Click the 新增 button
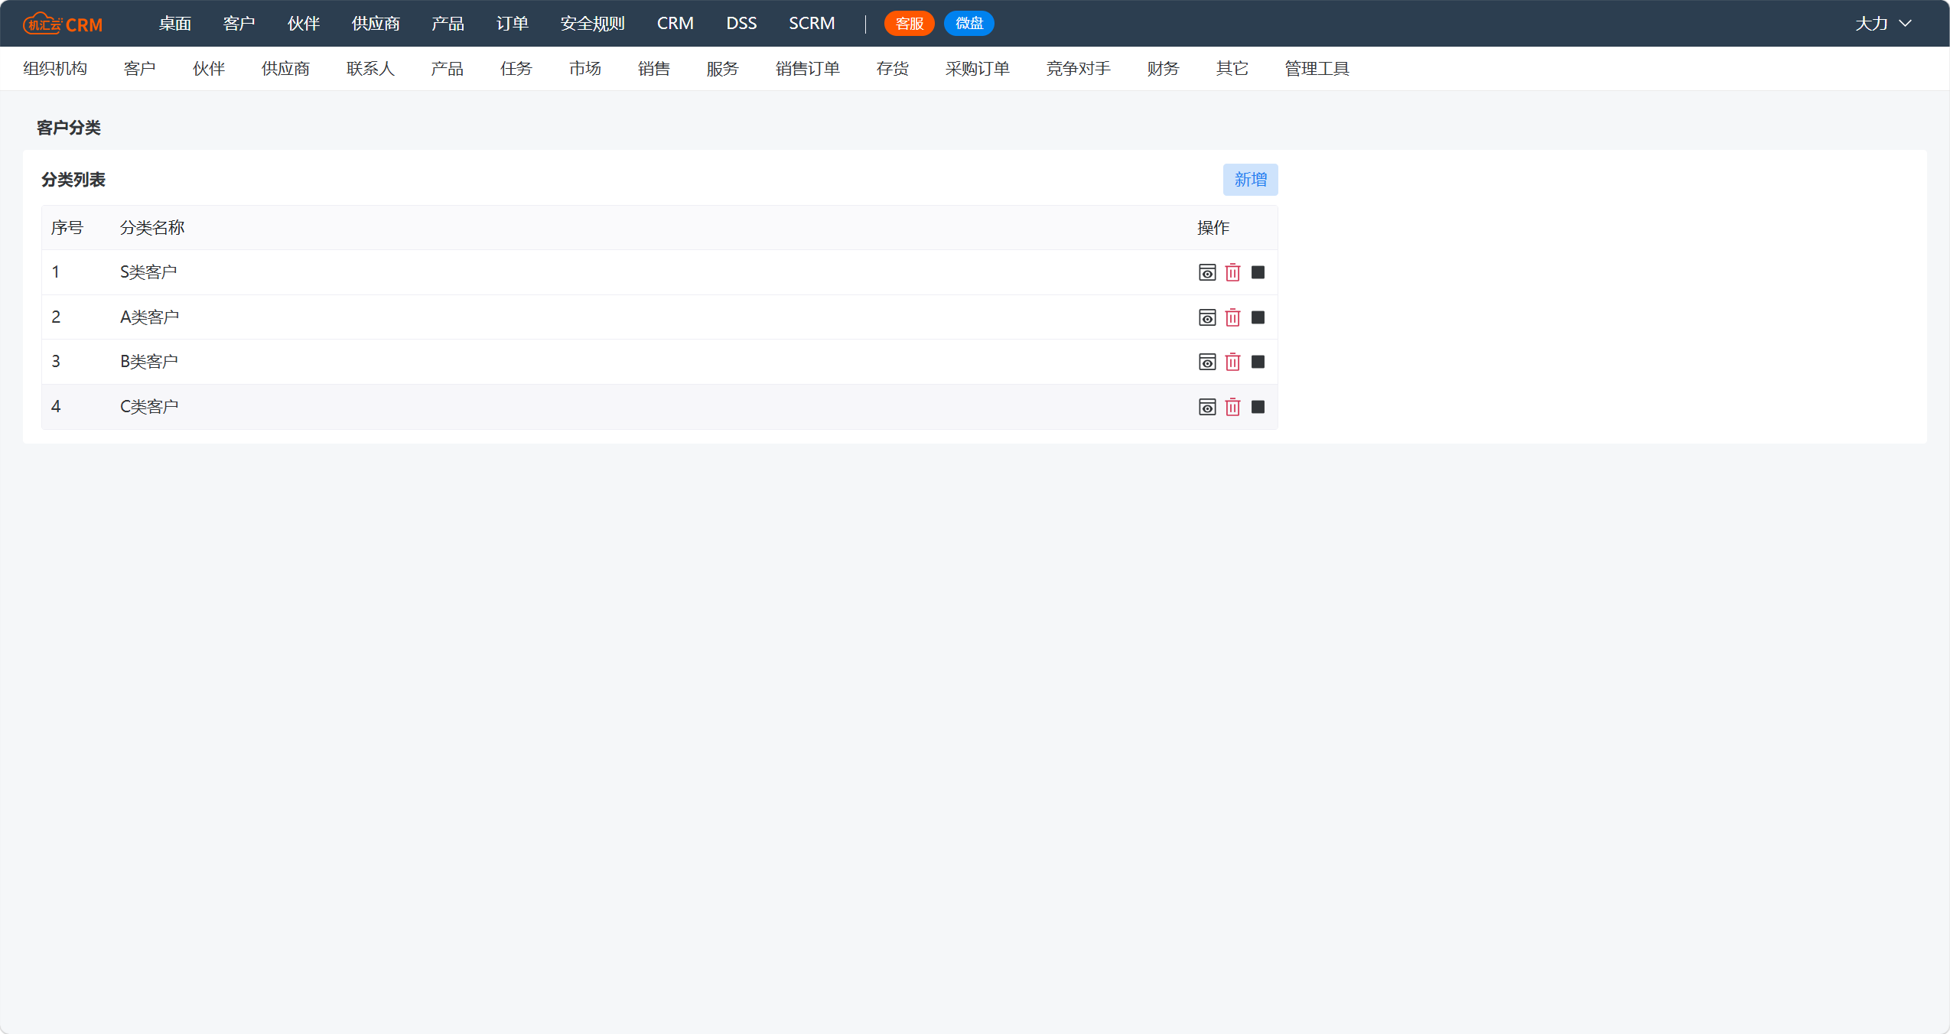 click(x=1250, y=180)
